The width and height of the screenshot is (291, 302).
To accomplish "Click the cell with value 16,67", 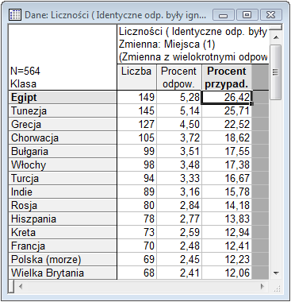I will [227, 179].
